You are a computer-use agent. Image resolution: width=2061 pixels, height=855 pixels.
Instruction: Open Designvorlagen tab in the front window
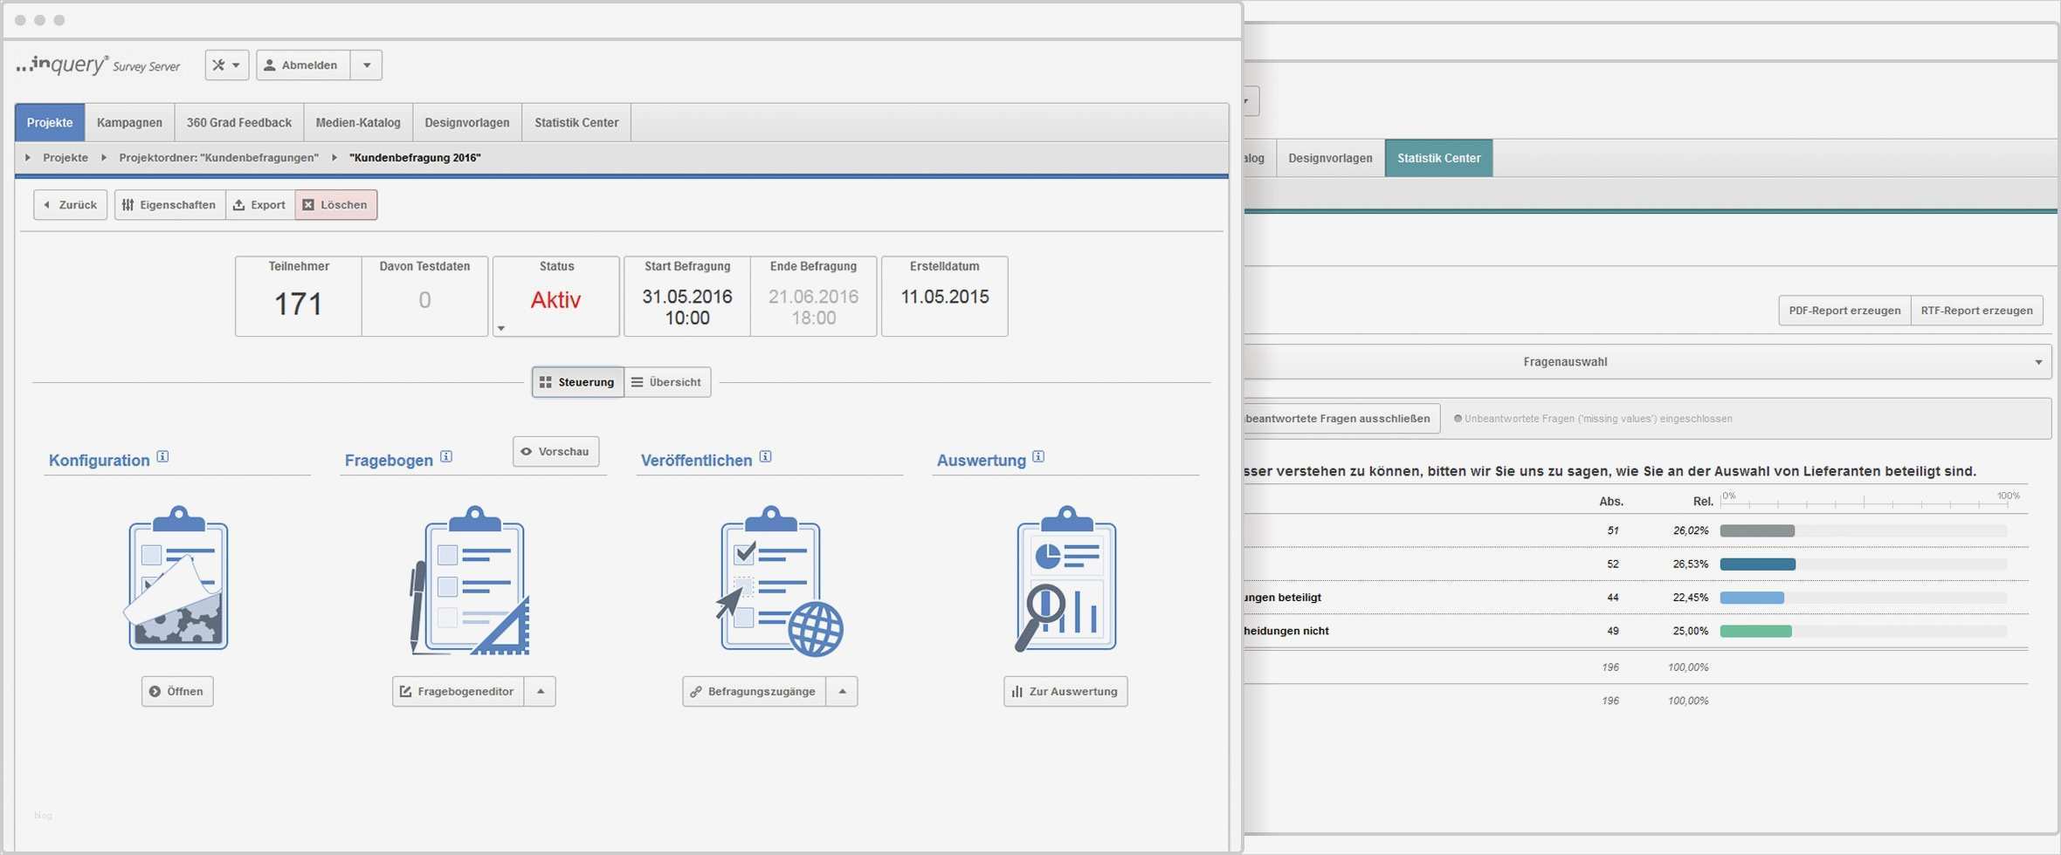[x=467, y=123]
